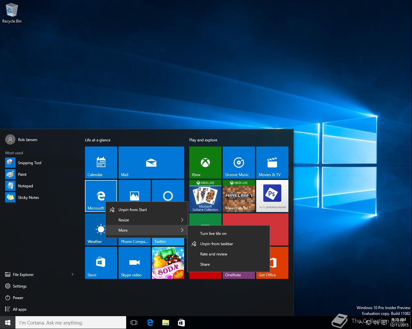Choose Turn live tile on
This screenshot has height=329, width=412.
click(229, 234)
